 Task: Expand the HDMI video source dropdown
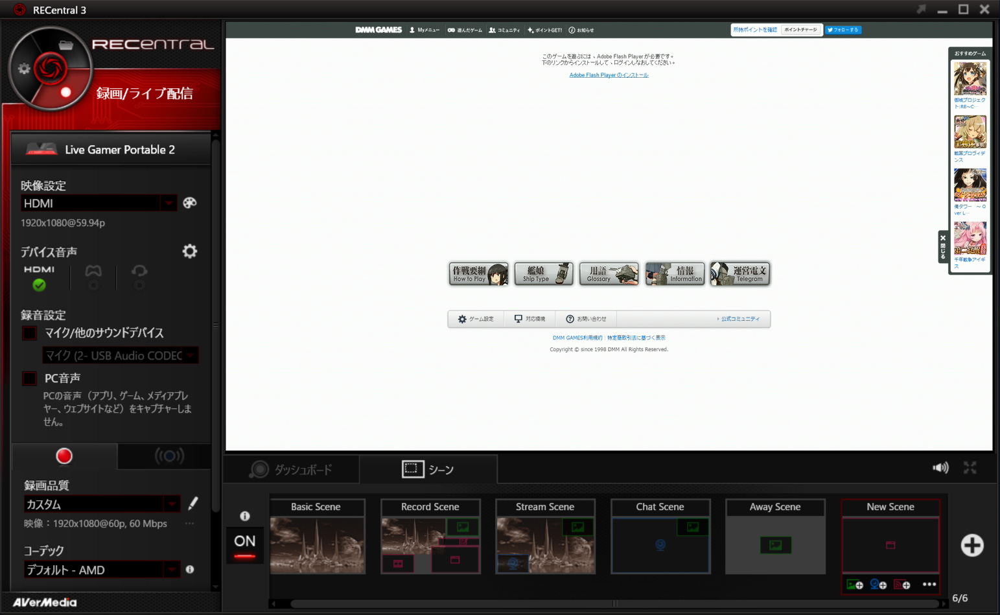169,203
